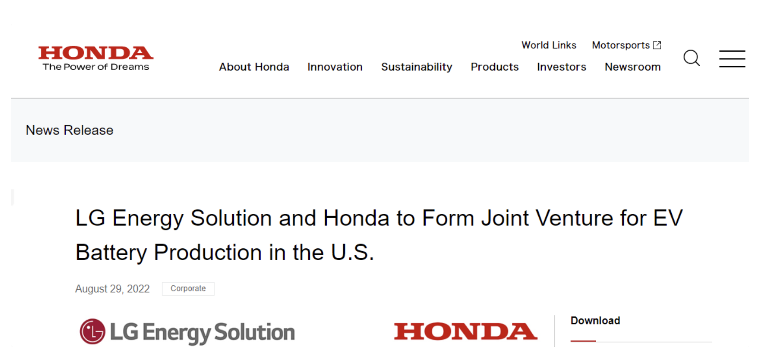
Task: Select Sustainability in the navigation bar
Action: pyautogui.click(x=416, y=67)
